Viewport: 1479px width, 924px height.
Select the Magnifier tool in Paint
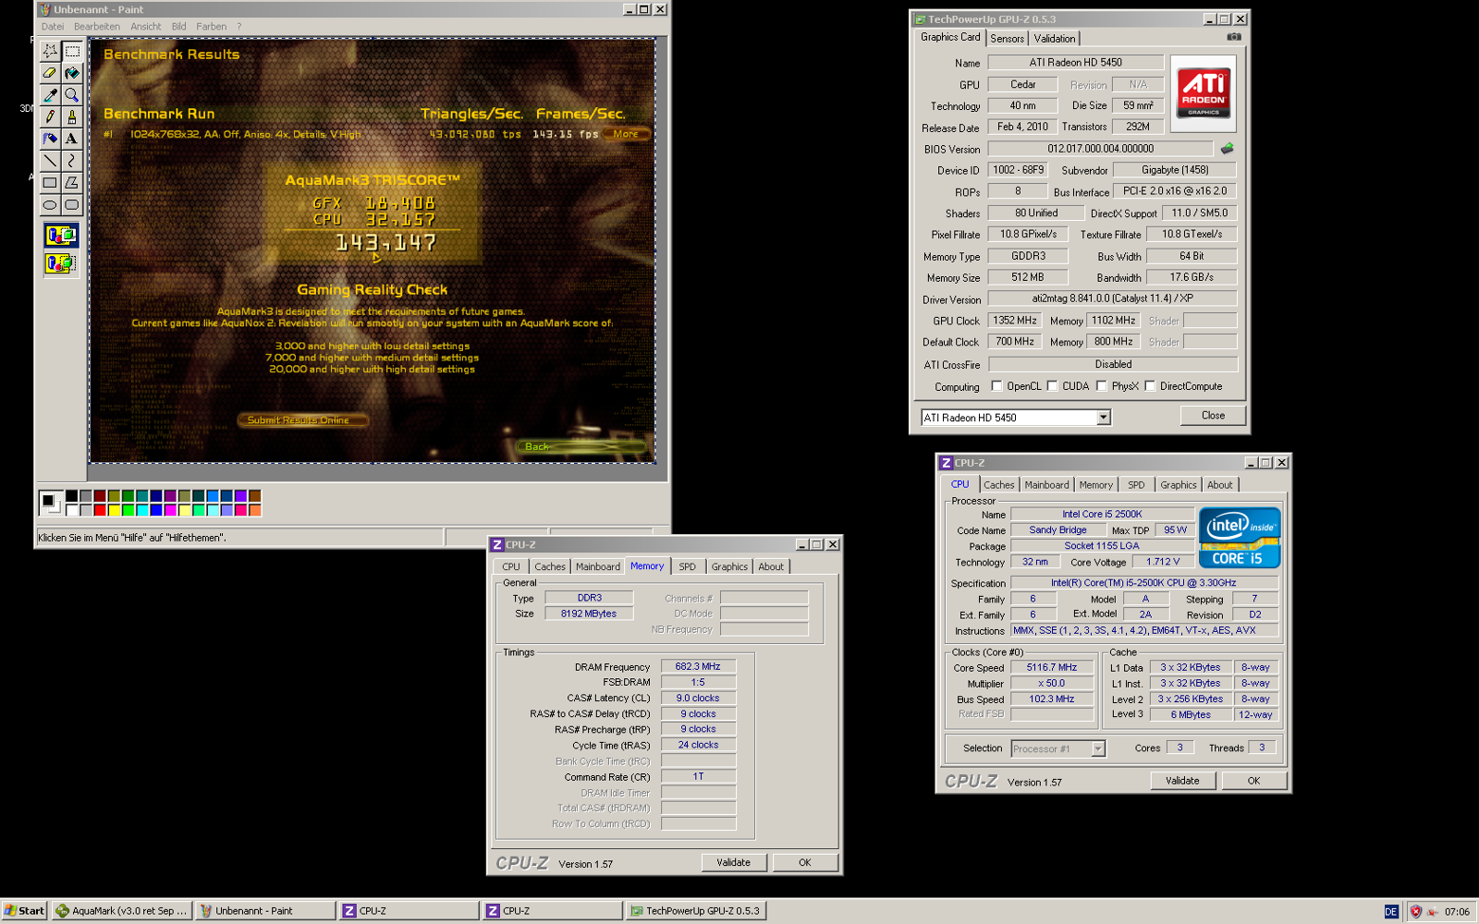point(72,95)
